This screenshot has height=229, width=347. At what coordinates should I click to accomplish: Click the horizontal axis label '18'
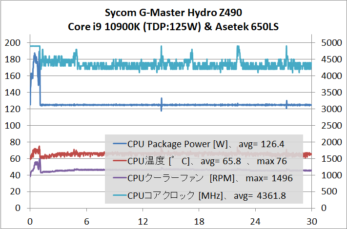pos(199,222)
